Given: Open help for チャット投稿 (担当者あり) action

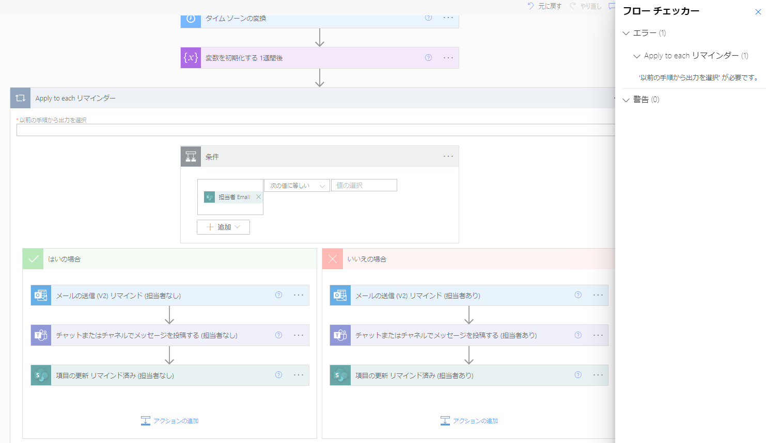Looking at the screenshot, I should 578,335.
